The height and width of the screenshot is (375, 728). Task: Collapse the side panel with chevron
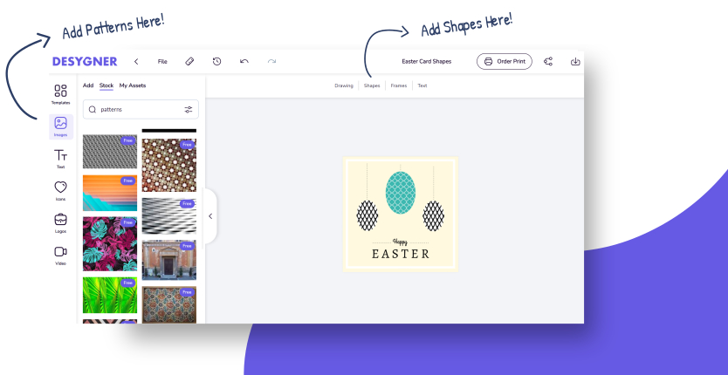209,216
